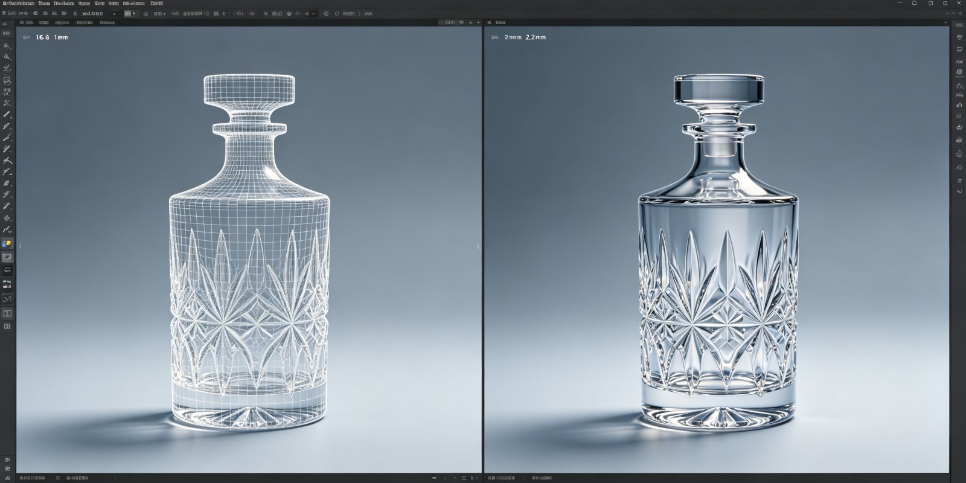
Task: Click the rectangle selection tool in left toolbar
Action: pyautogui.click(x=7, y=80)
